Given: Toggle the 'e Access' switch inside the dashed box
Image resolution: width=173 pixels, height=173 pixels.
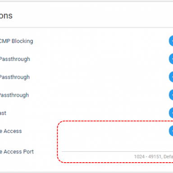Looking at the screenshot, I should click(171, 131).
